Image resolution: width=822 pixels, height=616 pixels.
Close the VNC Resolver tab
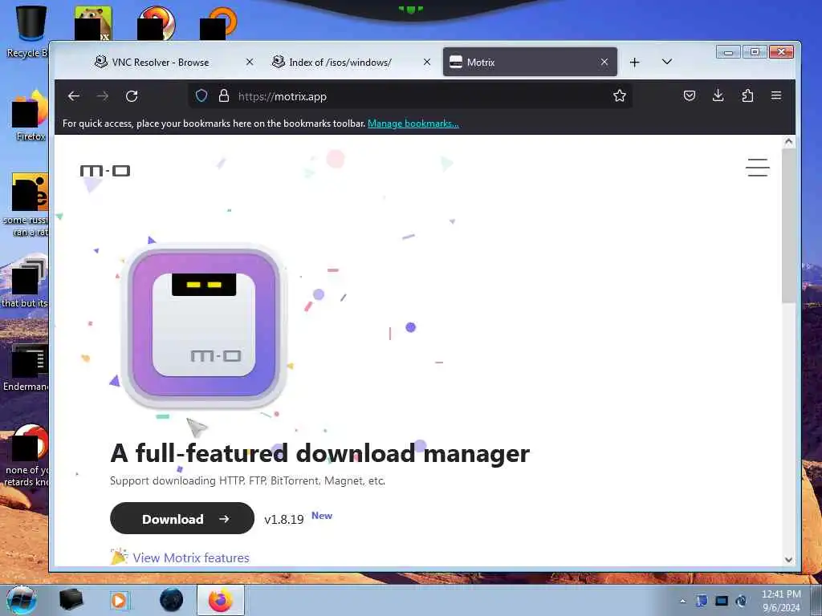[250, 62]
